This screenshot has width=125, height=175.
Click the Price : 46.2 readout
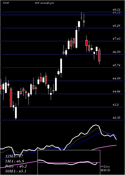(x=16, y=166)
